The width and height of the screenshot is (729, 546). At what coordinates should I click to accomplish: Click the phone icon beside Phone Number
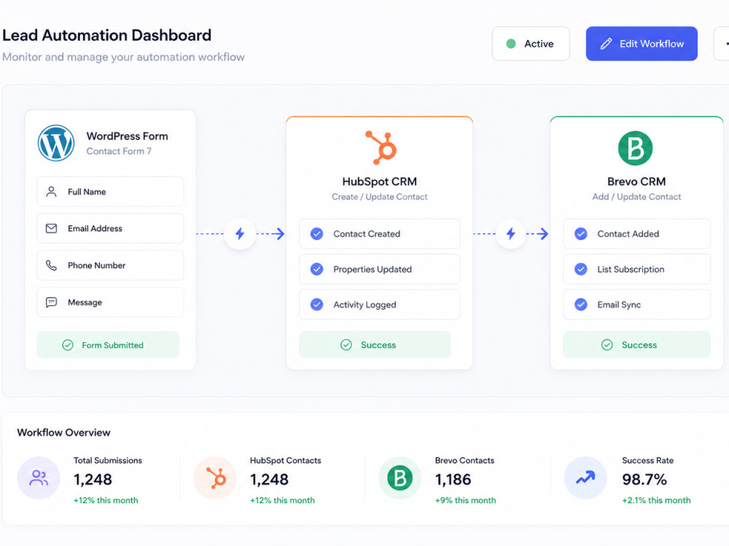pyautogui.click(x=51, y=265)
